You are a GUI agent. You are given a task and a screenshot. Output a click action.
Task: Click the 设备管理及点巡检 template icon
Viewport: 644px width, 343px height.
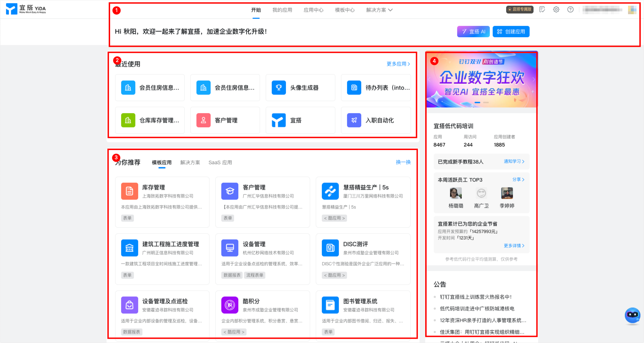pyautogui.click(x=130, y=305)
